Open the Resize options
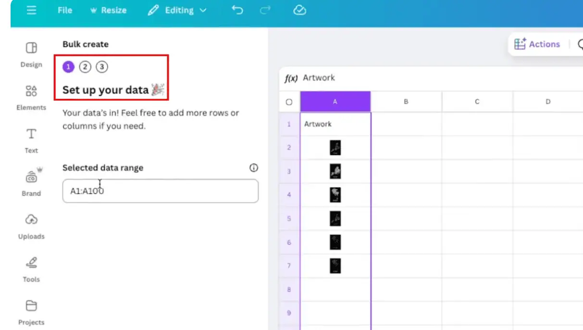583x330 pixels. [108, 11]
